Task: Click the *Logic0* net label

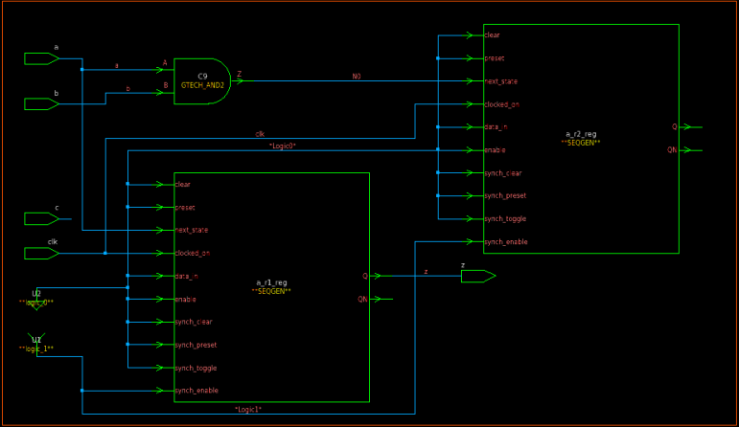Action: pyautogui.click(x=283, y=146)
